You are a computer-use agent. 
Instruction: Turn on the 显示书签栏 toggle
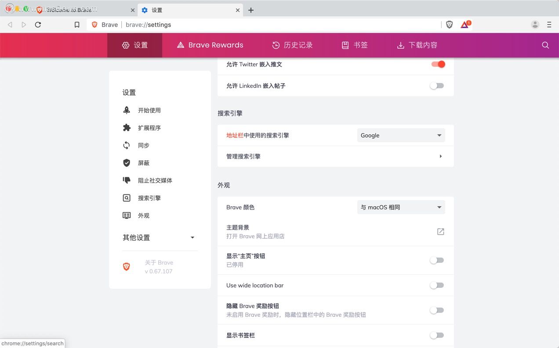437,335
